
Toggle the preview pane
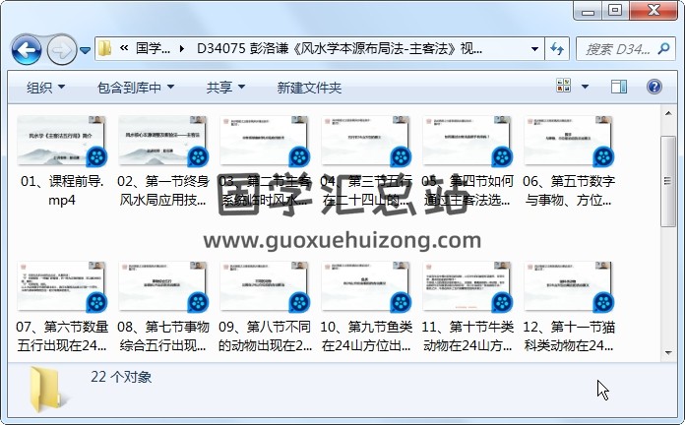[x=618, y=88]
